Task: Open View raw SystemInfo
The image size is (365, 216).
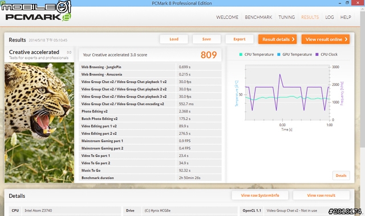Action: click(260, 196)
